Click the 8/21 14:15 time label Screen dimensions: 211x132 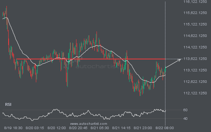point(121,128)
